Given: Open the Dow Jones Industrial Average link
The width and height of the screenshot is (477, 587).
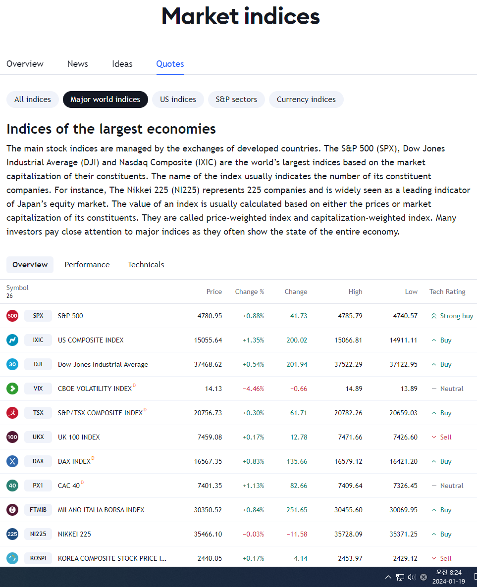Looking at the screenshot, I should (x=103, y=364).
